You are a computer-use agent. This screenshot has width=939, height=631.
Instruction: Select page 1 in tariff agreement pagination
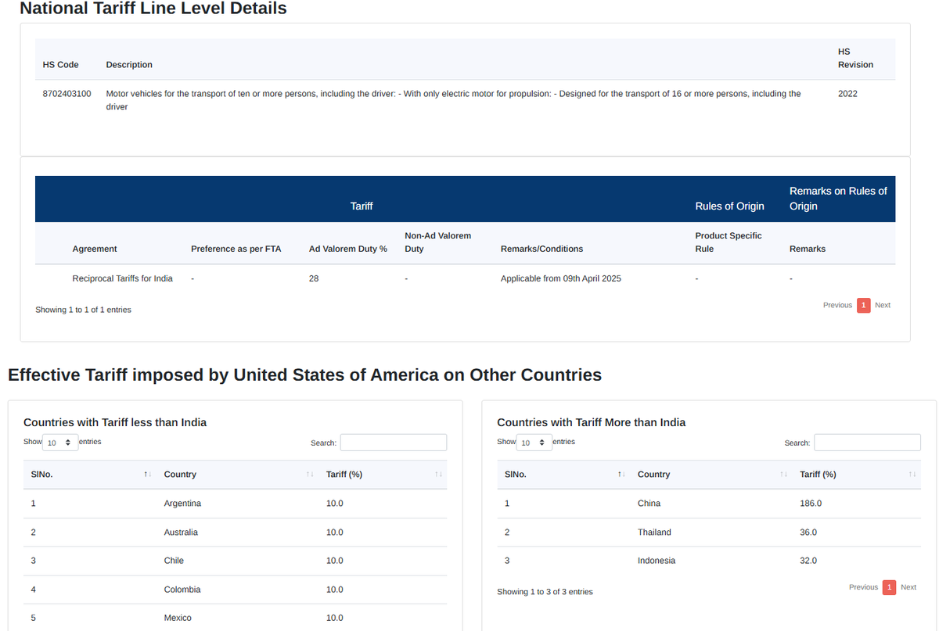[x=863, y=305]
